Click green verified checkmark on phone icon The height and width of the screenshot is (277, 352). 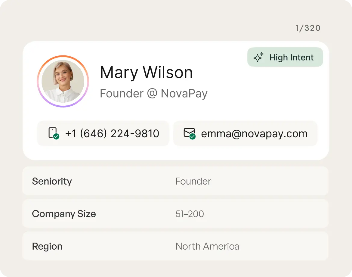pos(56,136)
